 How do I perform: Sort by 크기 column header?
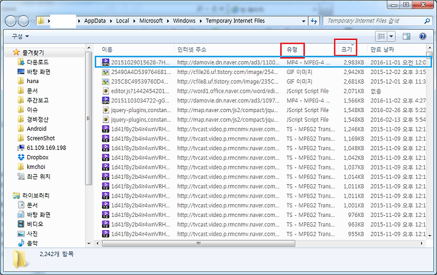tap(347, 50)
